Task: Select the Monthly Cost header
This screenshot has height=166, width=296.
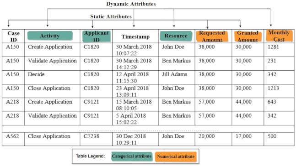Action: (279, 36)
